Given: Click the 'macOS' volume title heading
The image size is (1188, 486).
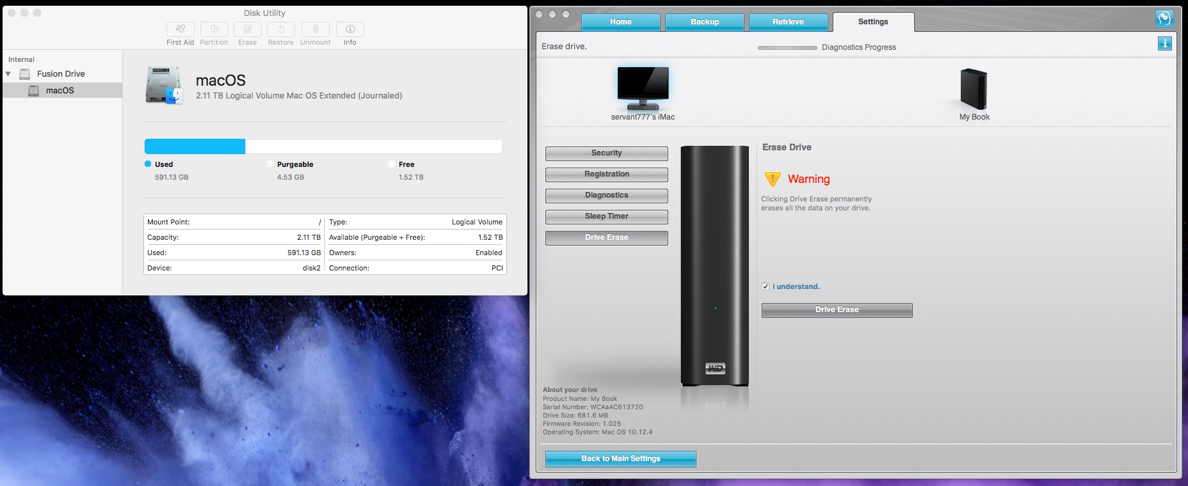Looking at the screenshot, I should 221,81.
